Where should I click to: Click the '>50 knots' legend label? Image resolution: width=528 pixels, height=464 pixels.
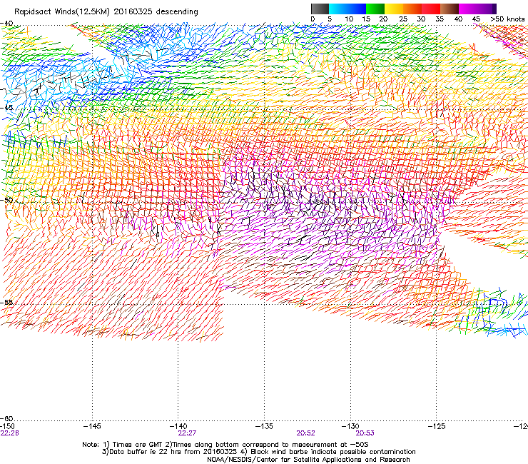click(507, 19)
